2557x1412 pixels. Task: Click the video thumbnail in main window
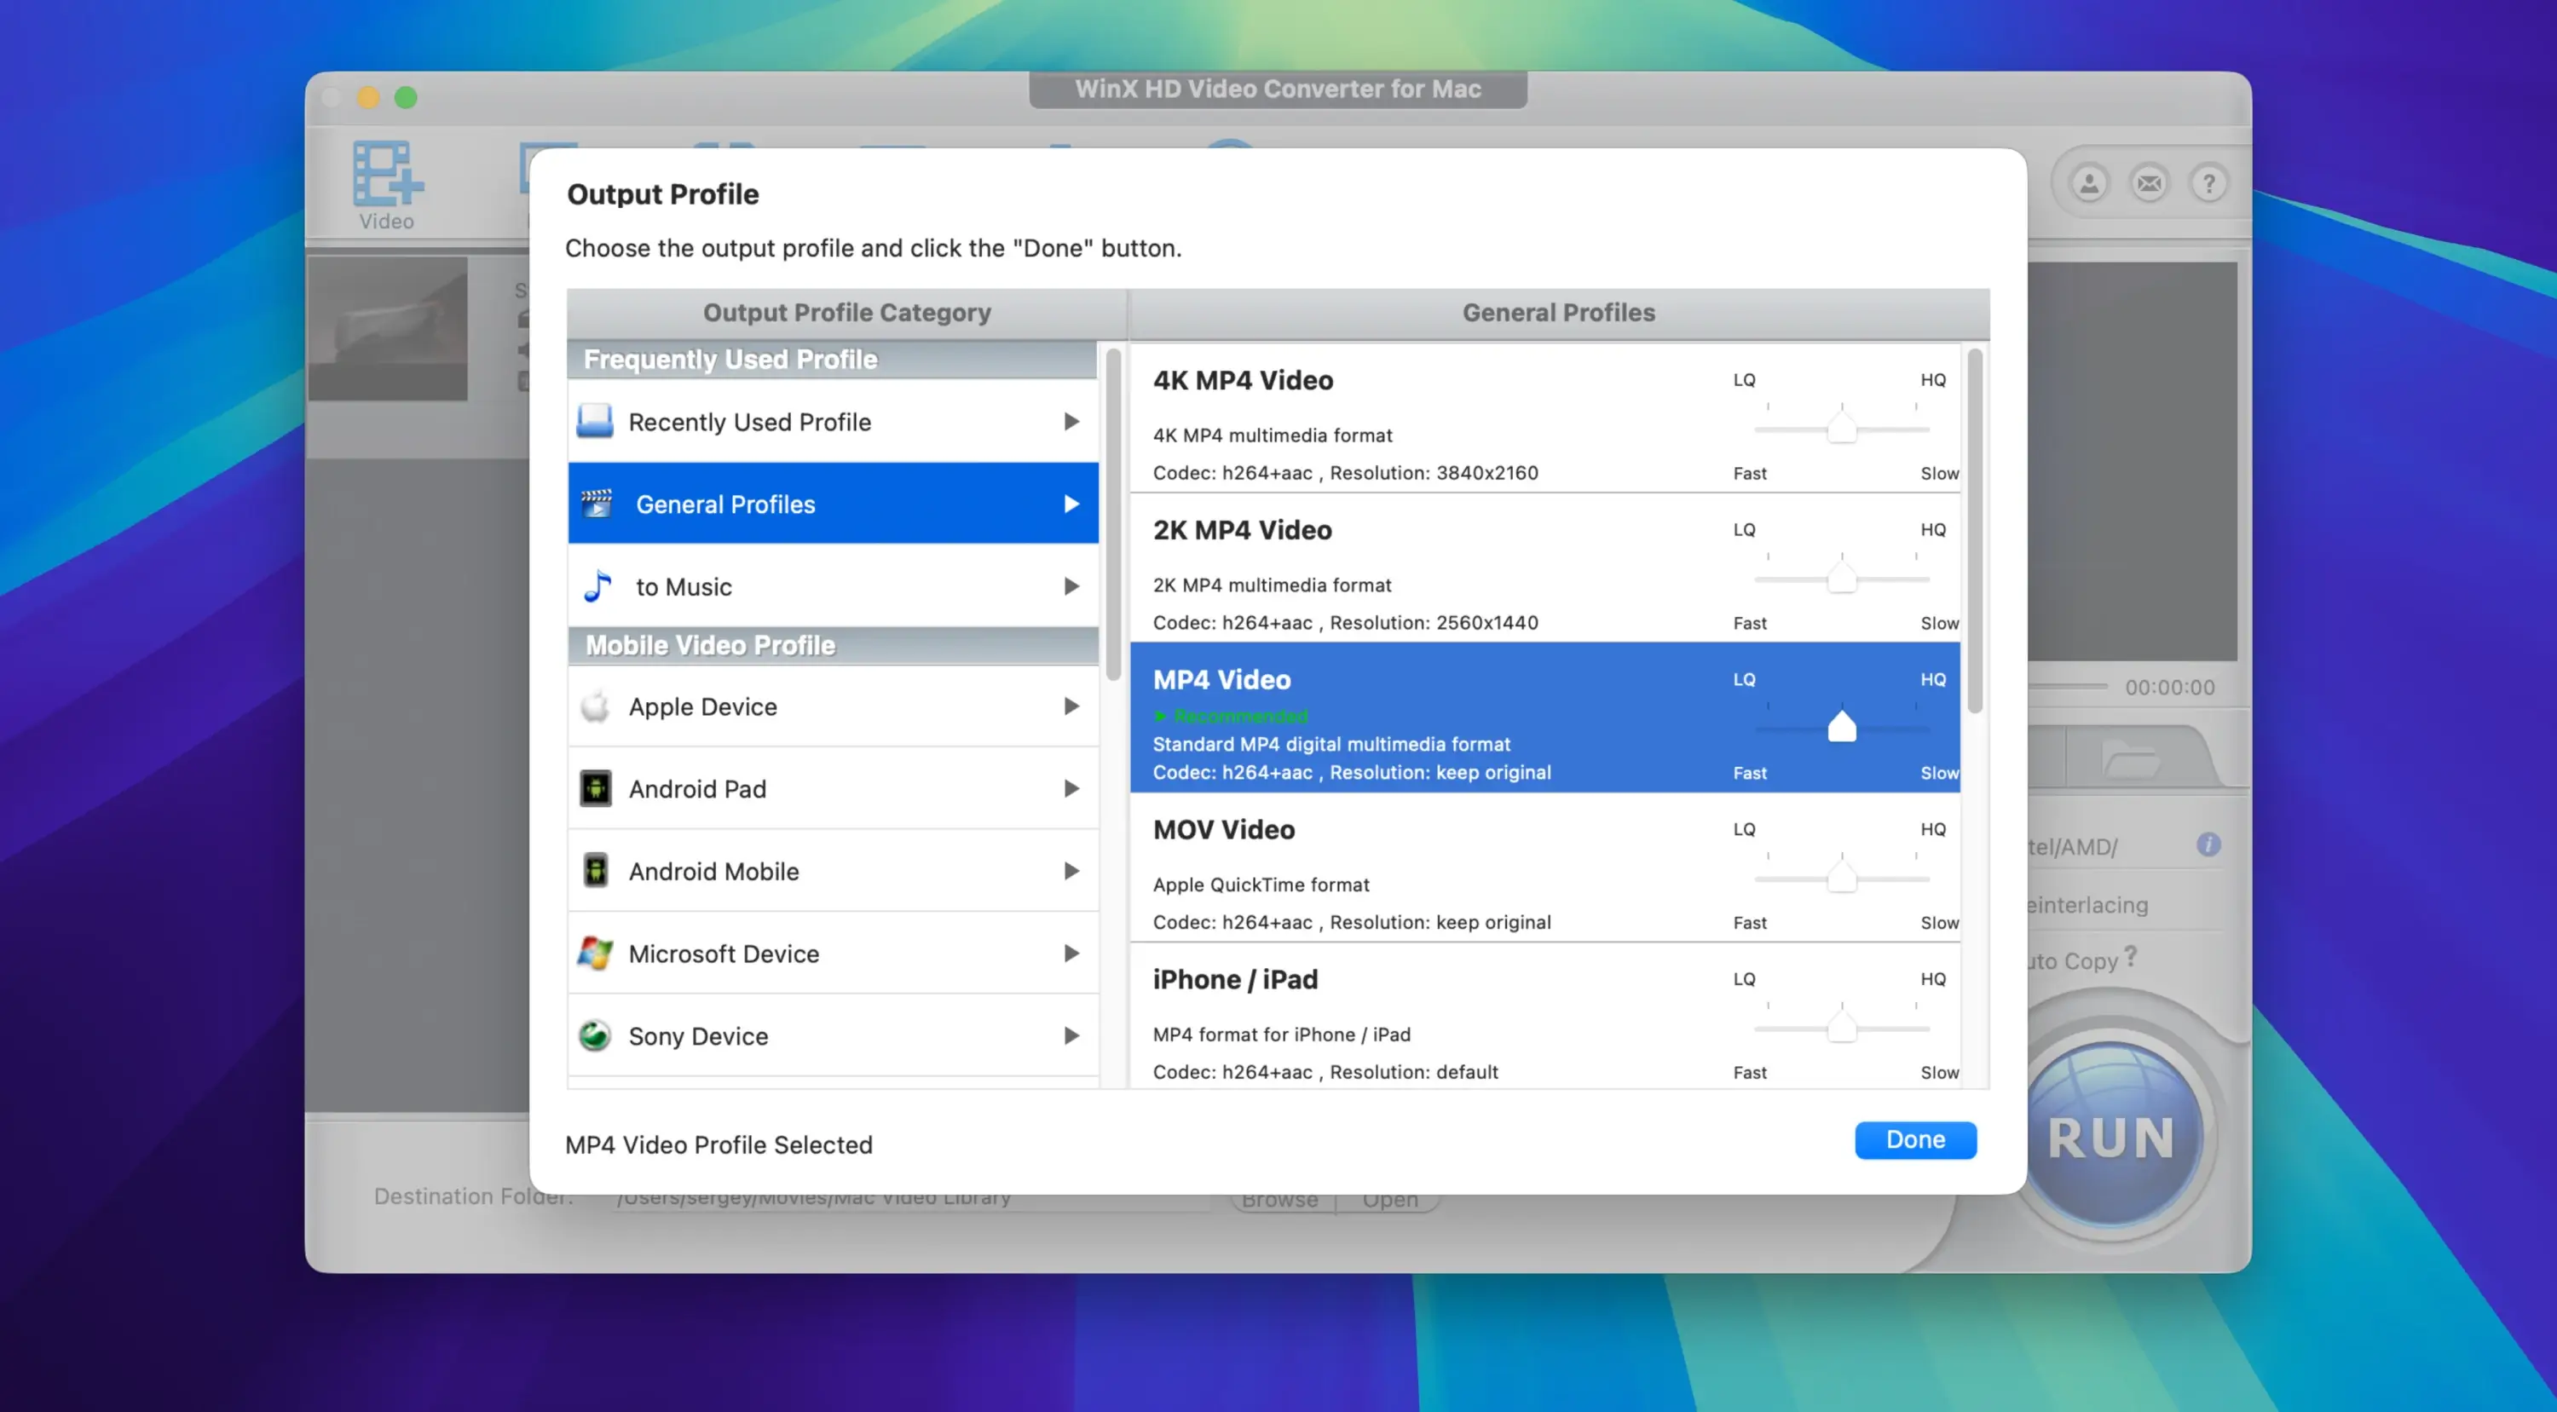click(387, 328)
